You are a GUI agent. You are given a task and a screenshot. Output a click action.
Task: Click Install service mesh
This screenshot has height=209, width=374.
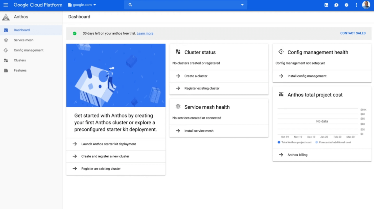tap(199, 131)
